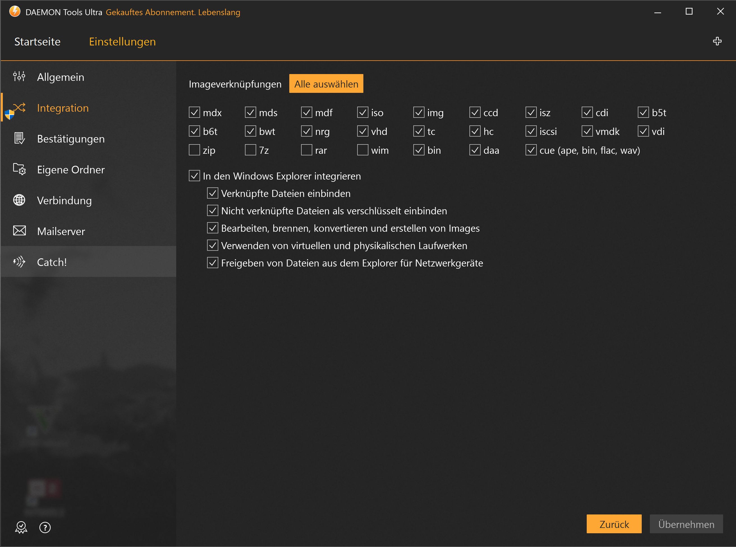736x547 pixels.
Task: Click the Catch! signal icon
Action: 19,262
